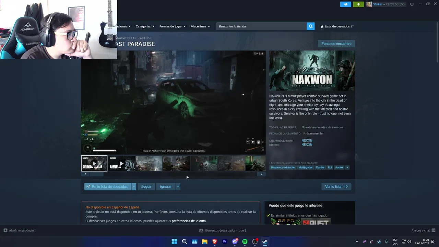Viewport: 439px width, 247px height.
Task: Click the microphone icon in the system tray
Action: pos(387,242)
